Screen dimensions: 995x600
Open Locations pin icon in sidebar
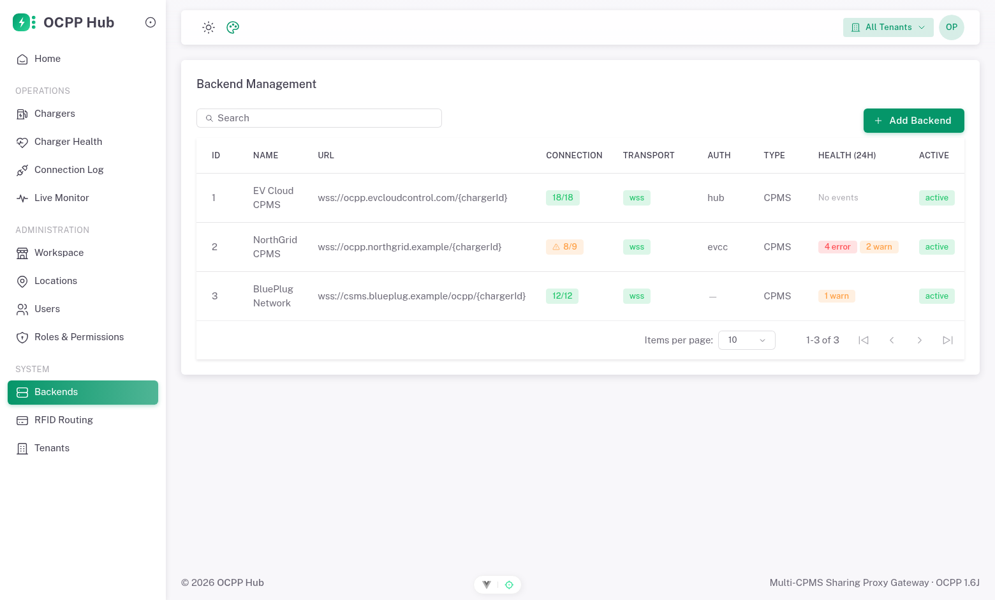[22, 281]
